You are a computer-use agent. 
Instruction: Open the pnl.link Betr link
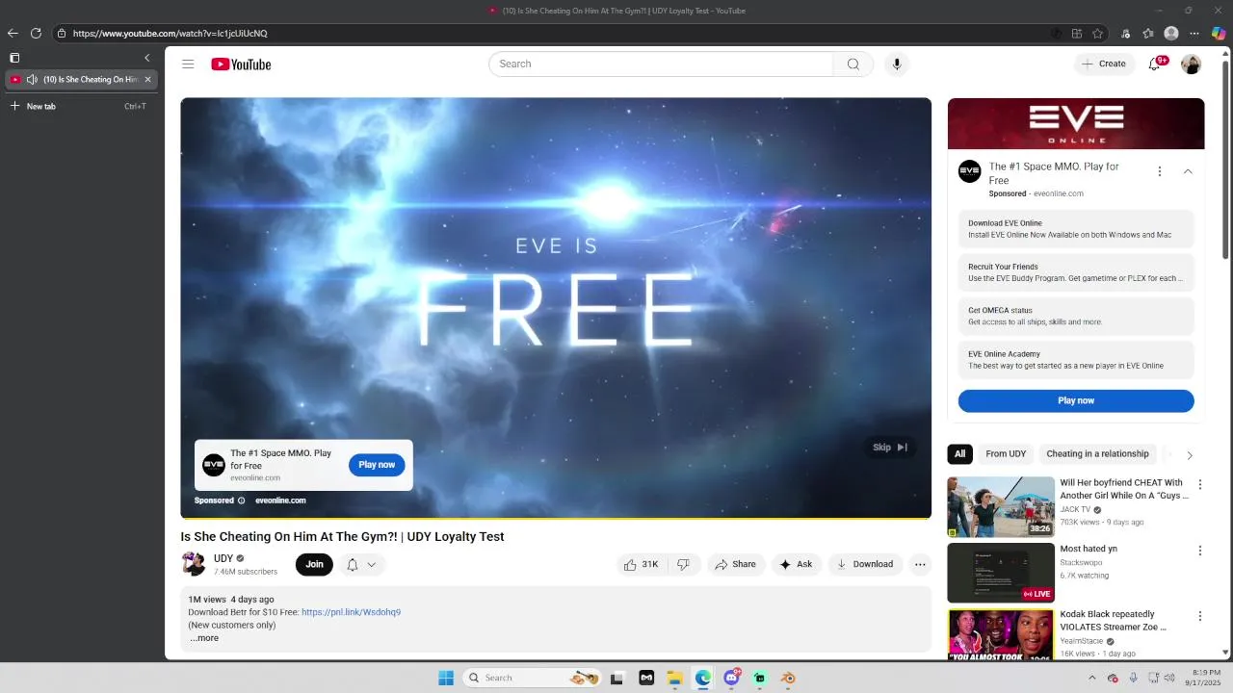pyautogui.click(x=351, y=612)
